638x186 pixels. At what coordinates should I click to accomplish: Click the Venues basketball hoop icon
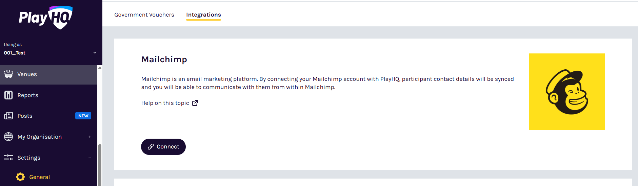click(8, 74)
